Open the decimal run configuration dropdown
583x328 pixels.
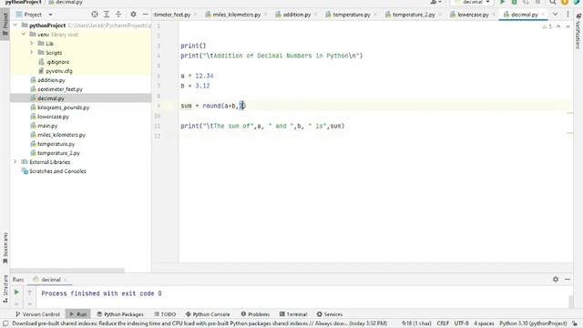coord(472,2)
